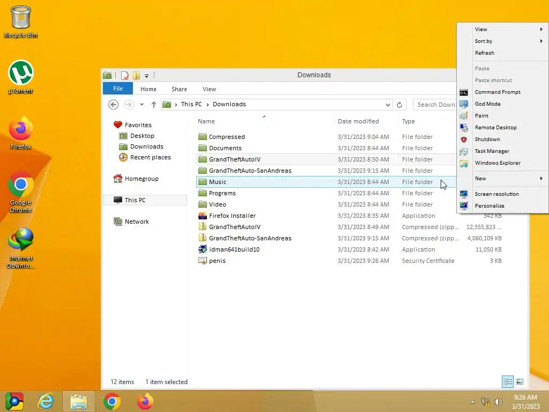Screen dimensions: 549x412
Task: Open the Recycle Bin desktop icon
Action: (21, 21)
